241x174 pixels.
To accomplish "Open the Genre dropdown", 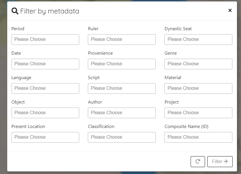I will (x=198, y=64).
